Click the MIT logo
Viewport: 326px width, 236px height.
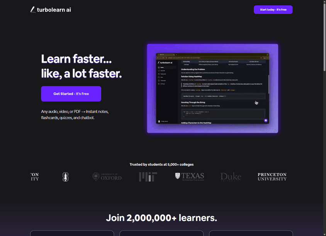point(148,177)
